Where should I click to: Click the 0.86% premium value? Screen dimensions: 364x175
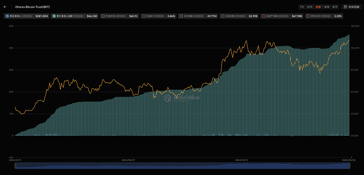(x=171, y=16)
